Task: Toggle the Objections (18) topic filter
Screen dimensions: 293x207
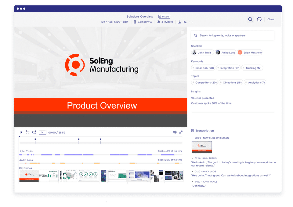Action: (231, 82)
